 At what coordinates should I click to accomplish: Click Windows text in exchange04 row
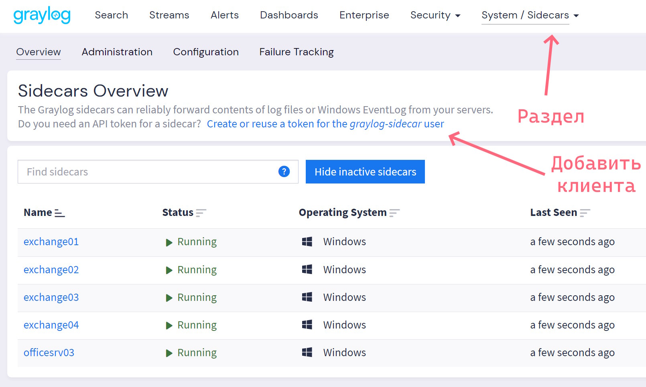[345, 325]
